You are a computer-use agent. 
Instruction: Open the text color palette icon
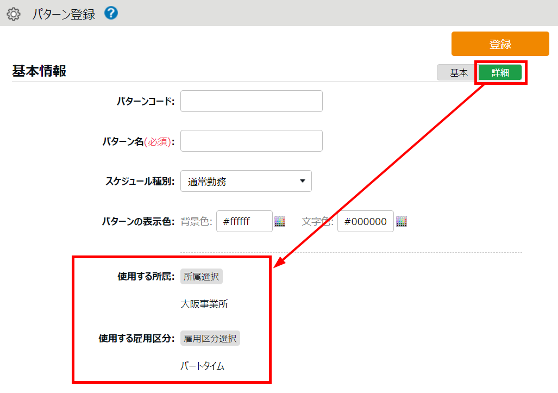402,221
